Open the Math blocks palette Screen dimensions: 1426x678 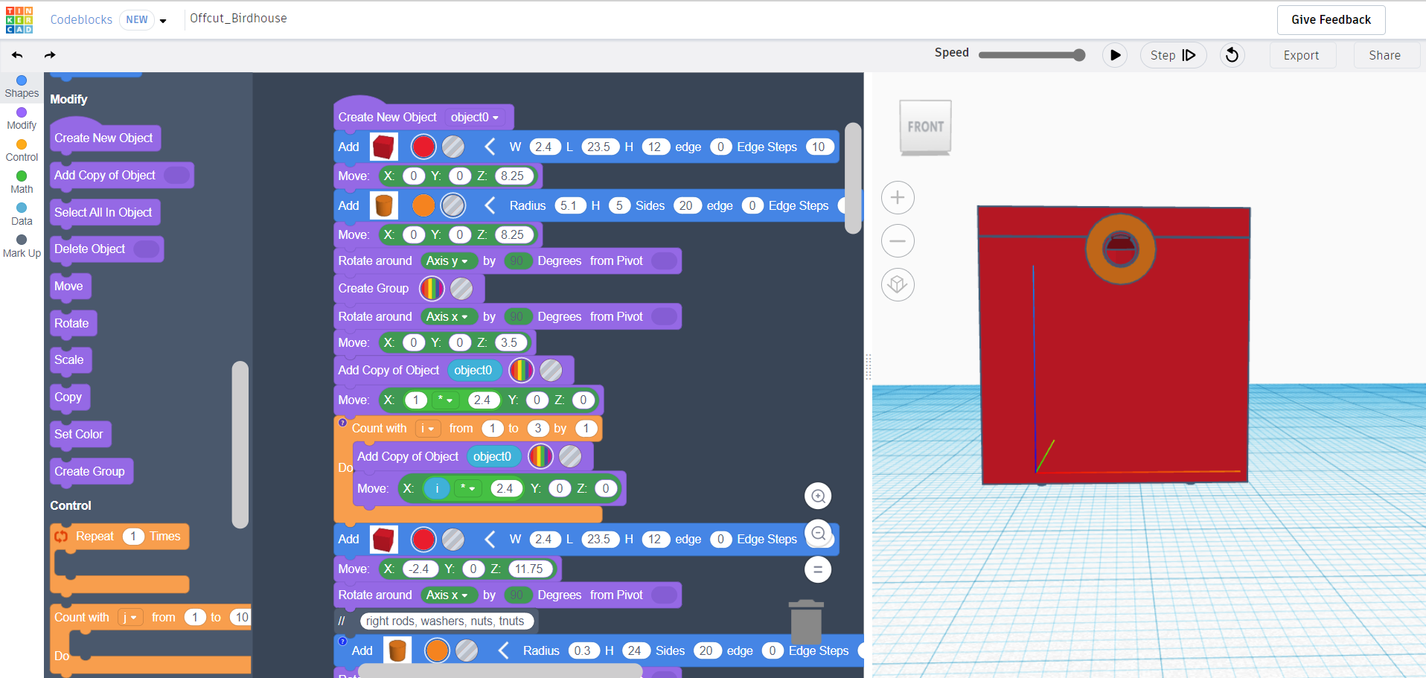21,181
